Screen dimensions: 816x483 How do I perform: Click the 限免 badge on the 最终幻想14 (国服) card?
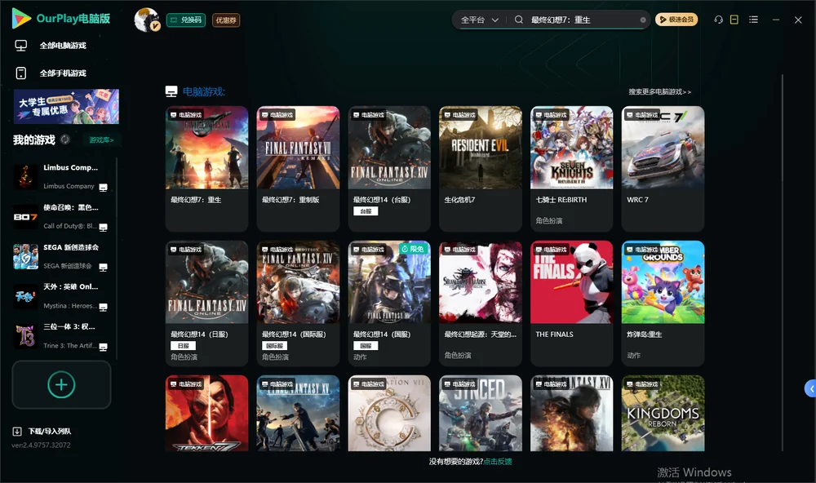(x=413, y=249)
